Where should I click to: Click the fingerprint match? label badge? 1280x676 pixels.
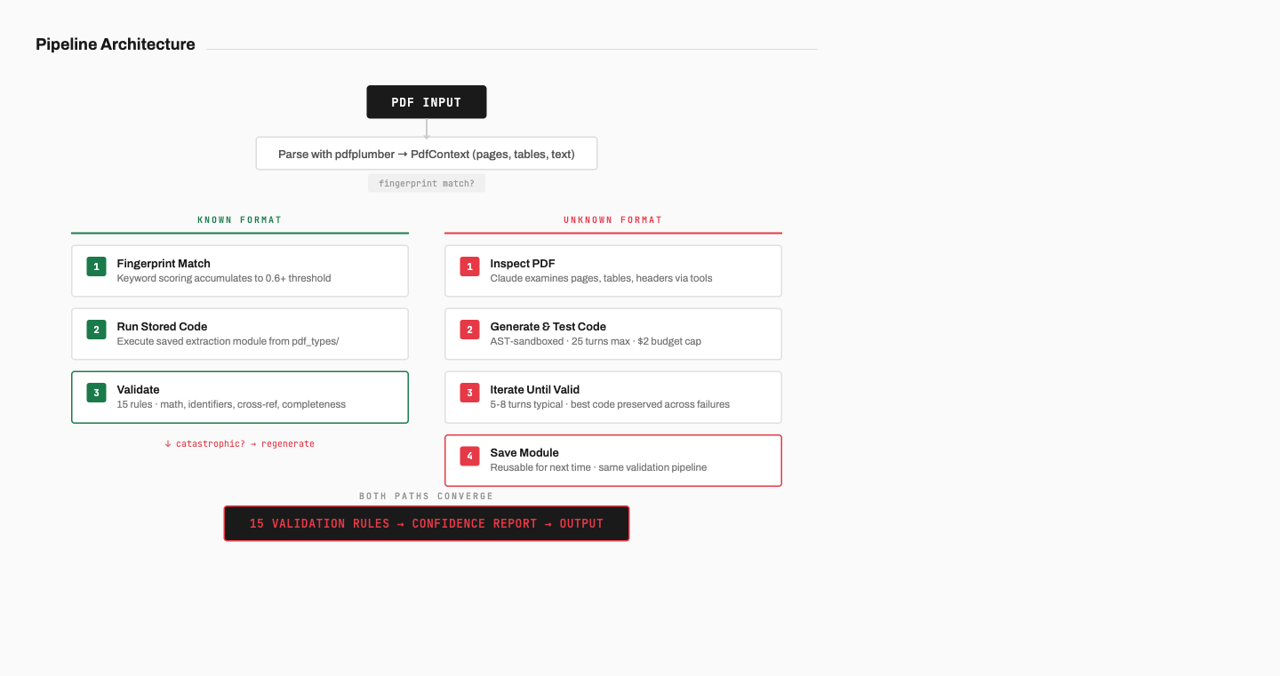pyautogui.click(x=427, y=182)
